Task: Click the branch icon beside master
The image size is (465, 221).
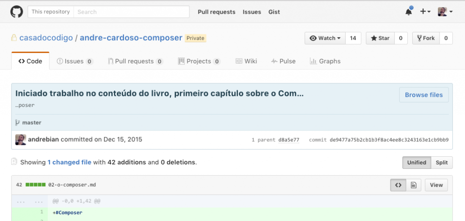Action: (18, 122)
